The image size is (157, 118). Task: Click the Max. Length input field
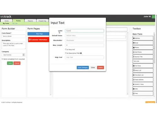point(84,45)
